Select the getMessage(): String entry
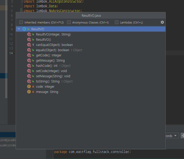 pyautogui.click(x=50, y=61)
